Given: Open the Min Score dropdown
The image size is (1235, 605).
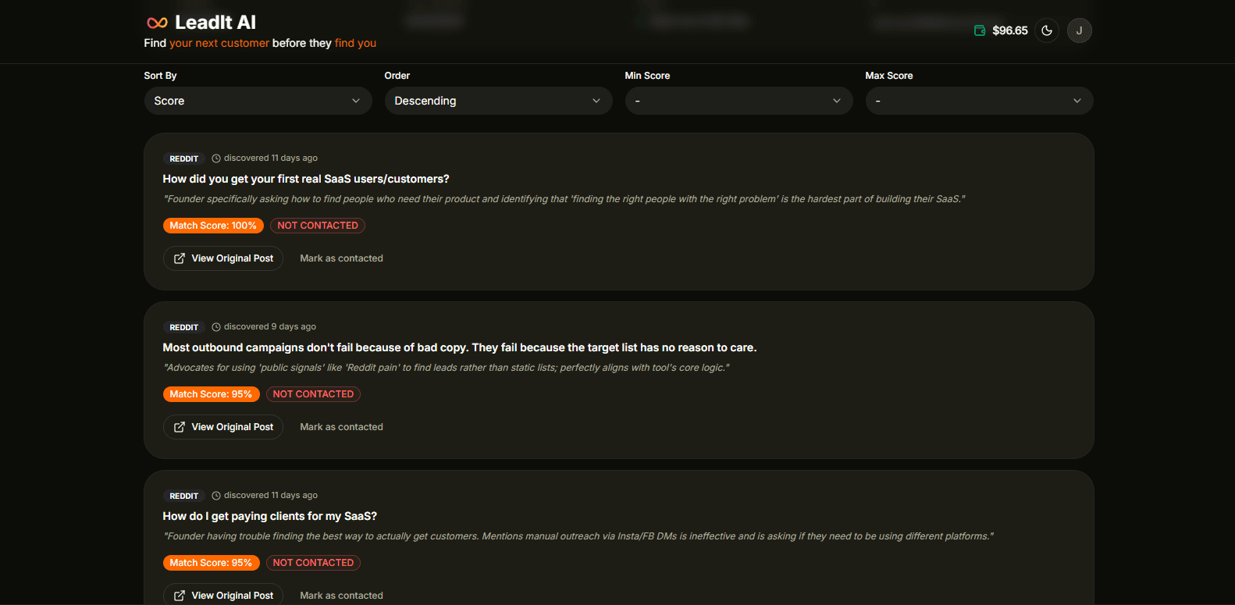Looking at the screenshot, I should [739, 101].
